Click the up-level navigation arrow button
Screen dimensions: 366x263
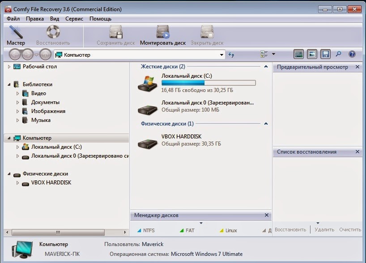point(45,54)
